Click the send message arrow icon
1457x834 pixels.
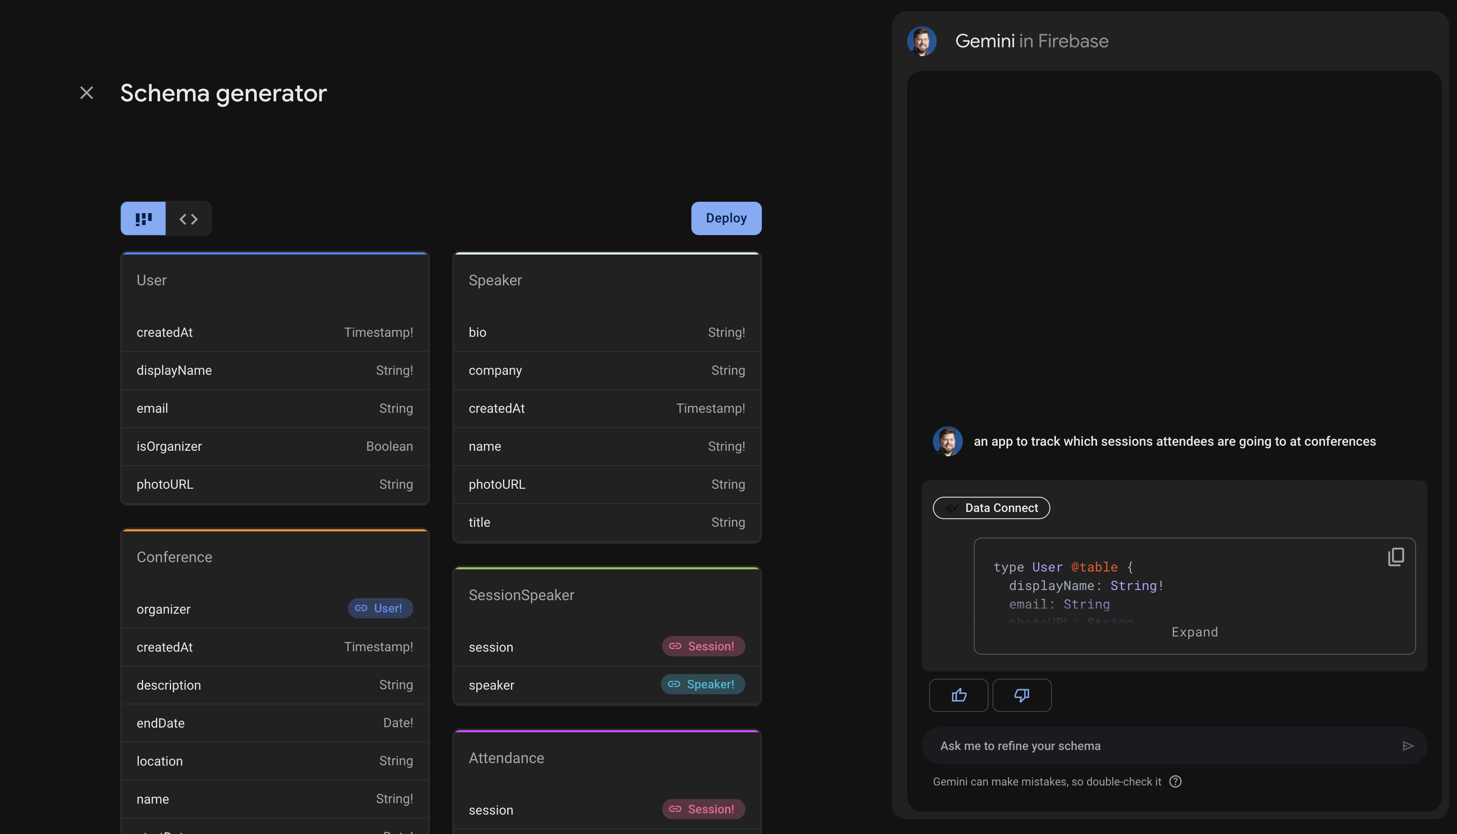1408,746
